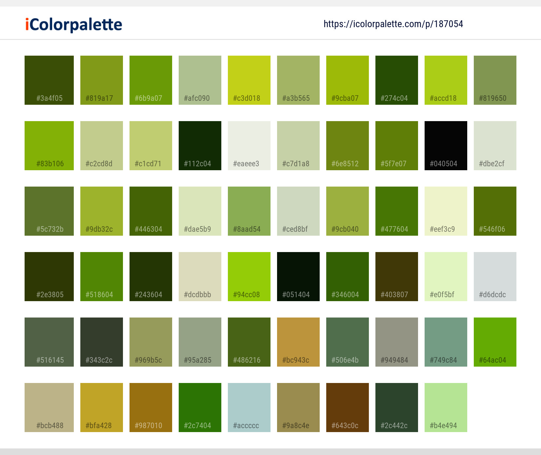Open the icolorpalette.com/p/187054 URL link
The width and height of the screenshot is (541, 455).
pyautogui.click(x=393, y=24)
